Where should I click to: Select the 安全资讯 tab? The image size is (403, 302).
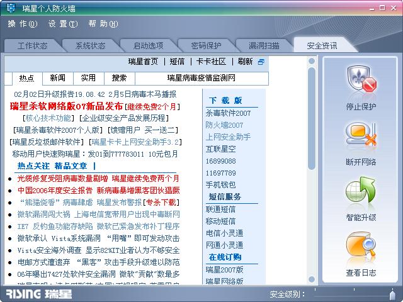pos(322,46)
